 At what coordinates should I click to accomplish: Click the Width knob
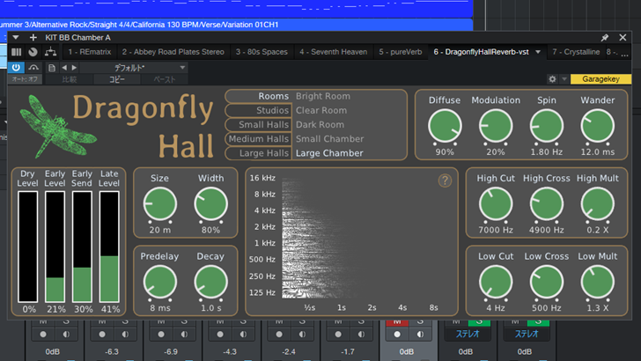click(211, 204)
